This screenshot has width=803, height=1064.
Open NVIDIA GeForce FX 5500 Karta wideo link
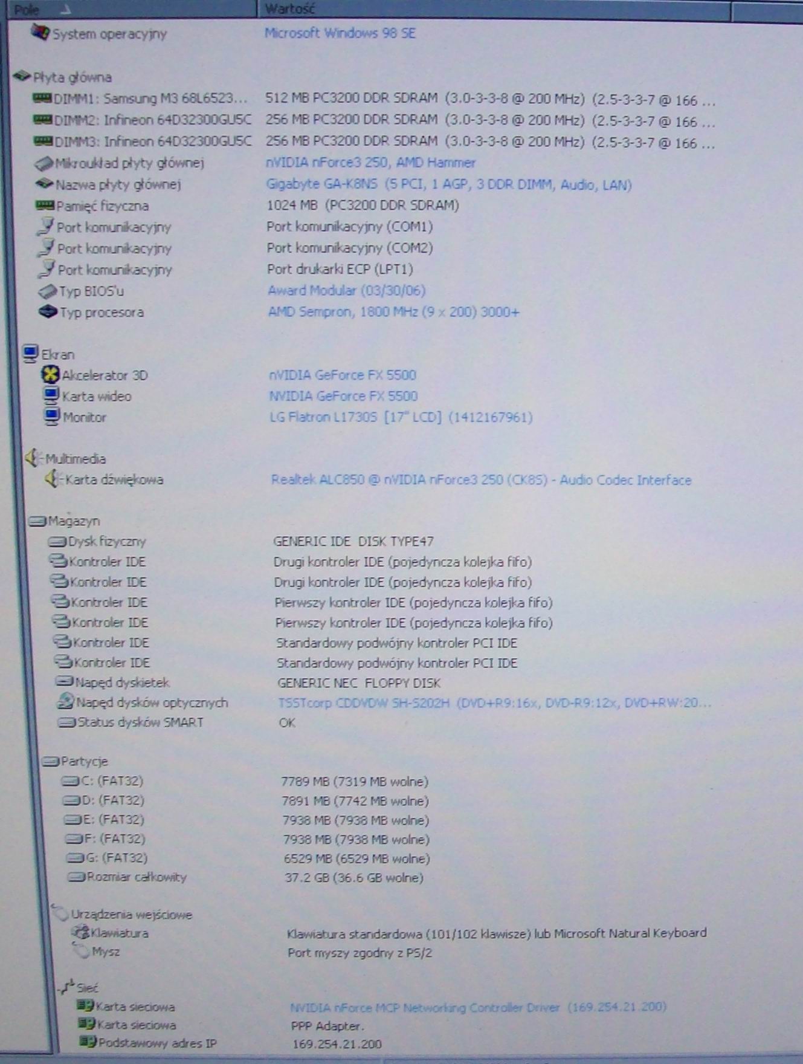tap(343, 396)
